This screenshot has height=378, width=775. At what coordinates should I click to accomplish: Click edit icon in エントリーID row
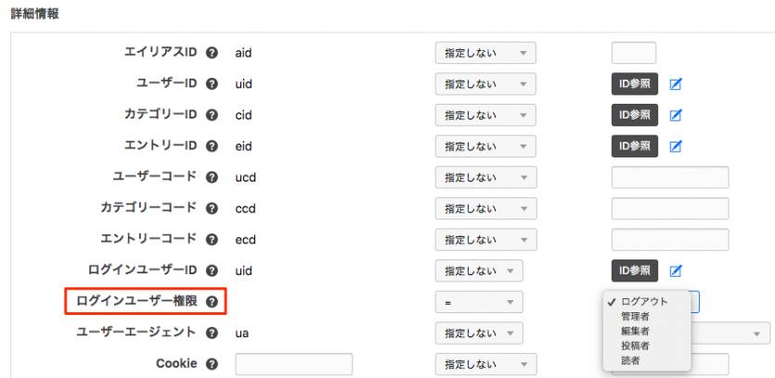click(676, 146)
